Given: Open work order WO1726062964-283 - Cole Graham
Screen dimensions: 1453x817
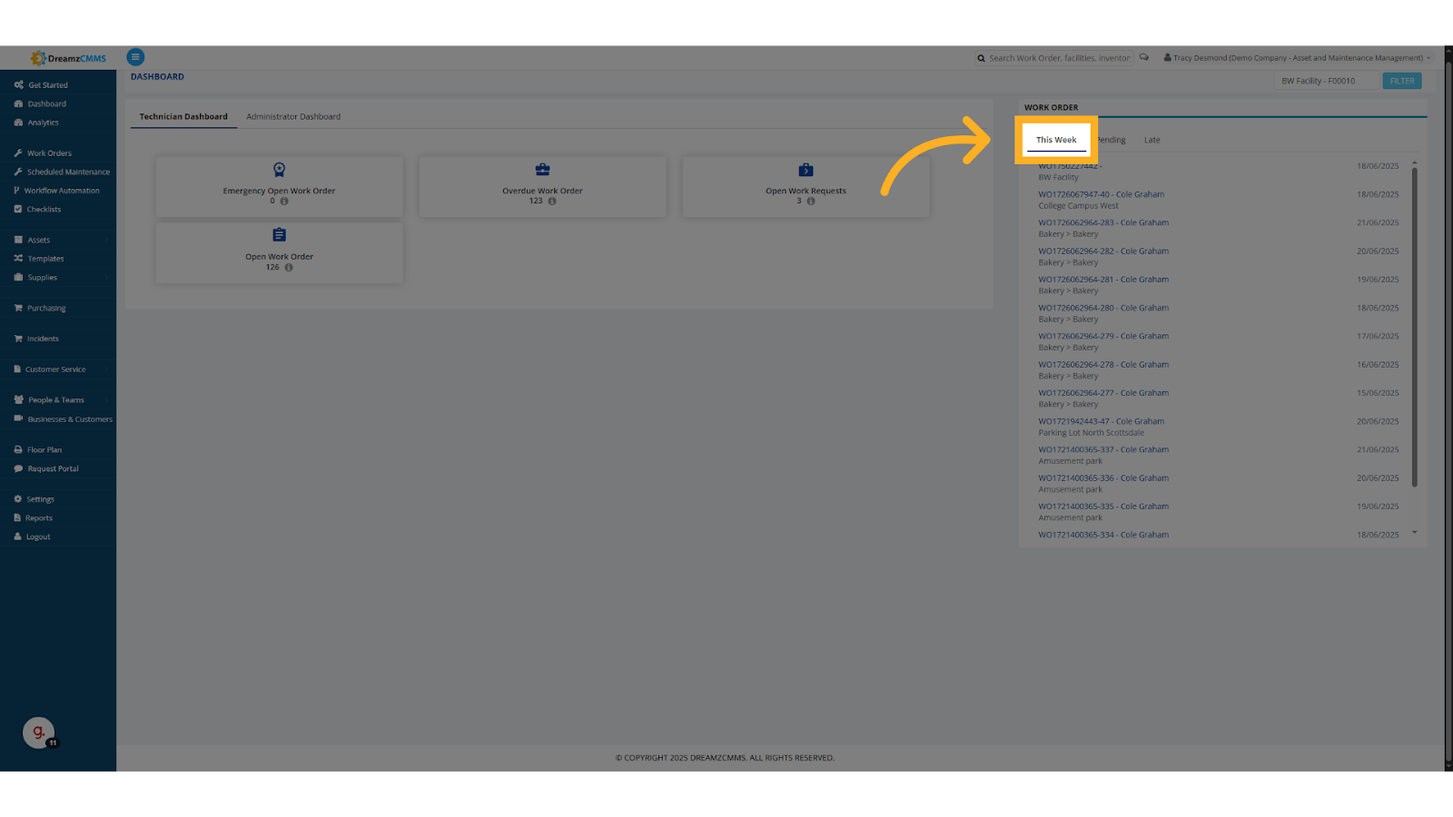Looking at the screenshot, I should click(1103, 222).
